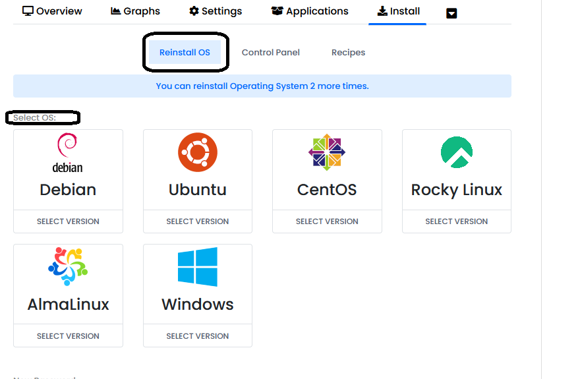Viewport: 580px width, 379px height.
Task: Open the Settings tab
Action: pos(216,11)
